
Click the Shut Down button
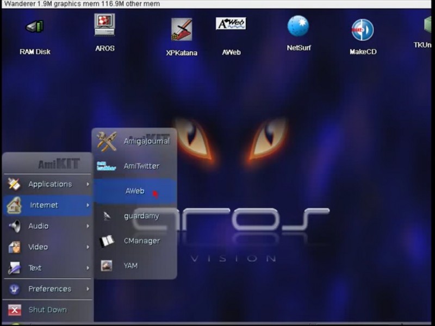coord(47,310)
